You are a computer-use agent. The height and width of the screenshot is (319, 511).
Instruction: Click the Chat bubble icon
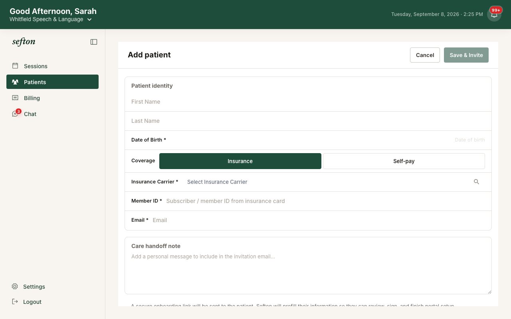point(15,114)
